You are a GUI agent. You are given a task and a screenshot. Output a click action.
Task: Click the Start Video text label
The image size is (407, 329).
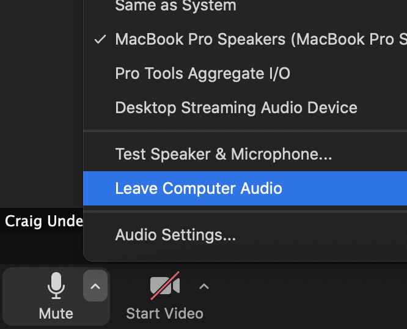pos(165,313)
